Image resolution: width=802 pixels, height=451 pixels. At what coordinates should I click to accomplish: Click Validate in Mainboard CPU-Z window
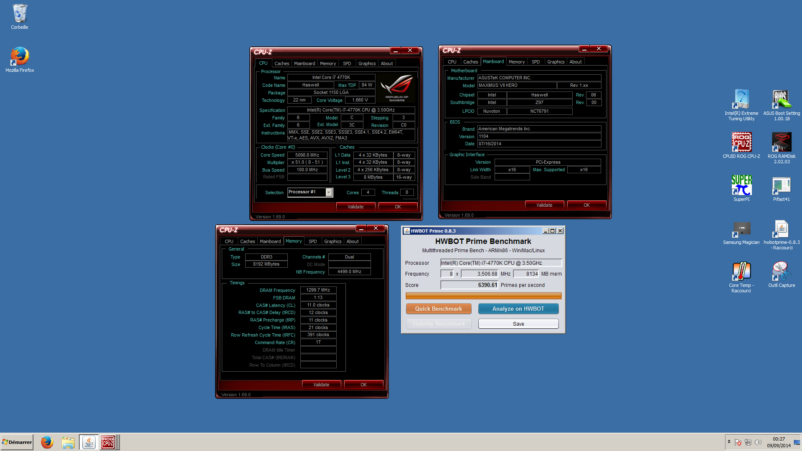(x=544, y=205)
